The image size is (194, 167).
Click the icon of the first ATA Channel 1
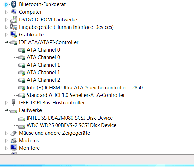[x=22, y=65]
